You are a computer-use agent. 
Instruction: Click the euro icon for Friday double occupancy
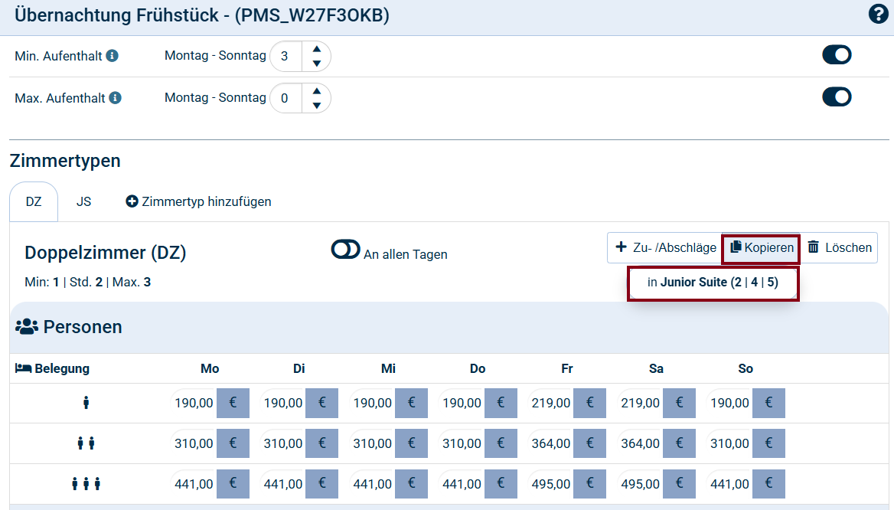(589, 443)
